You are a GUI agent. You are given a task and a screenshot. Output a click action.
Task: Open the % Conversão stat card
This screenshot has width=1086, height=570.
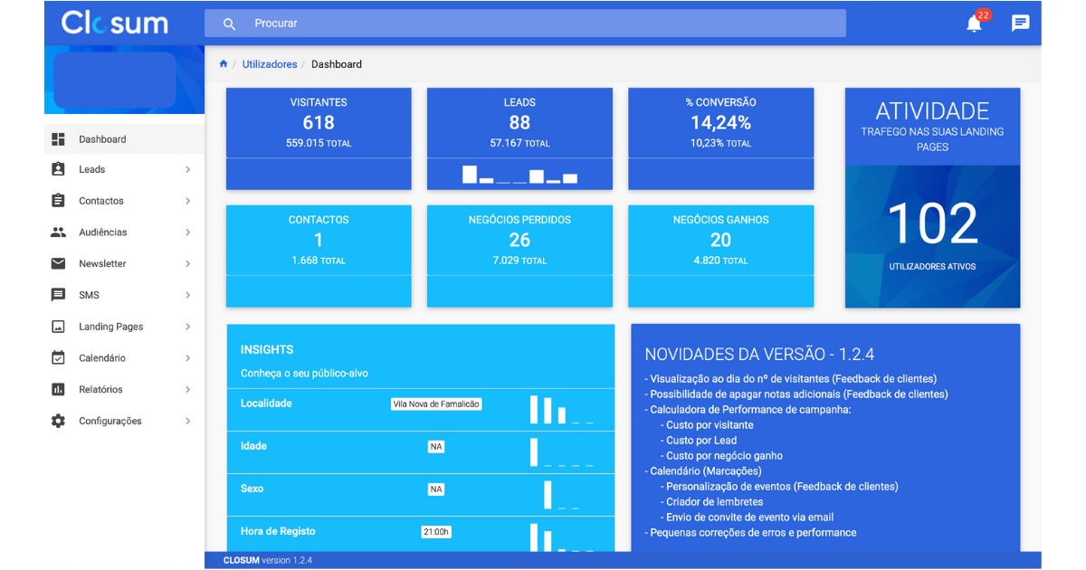(721, 138)
